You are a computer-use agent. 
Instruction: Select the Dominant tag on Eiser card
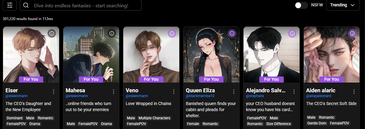click(15, 118)
